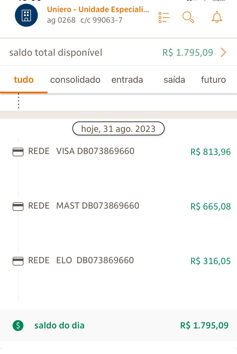237x354 pixels.
Task: Open notifications bell icon
Action: click(217, 17)
